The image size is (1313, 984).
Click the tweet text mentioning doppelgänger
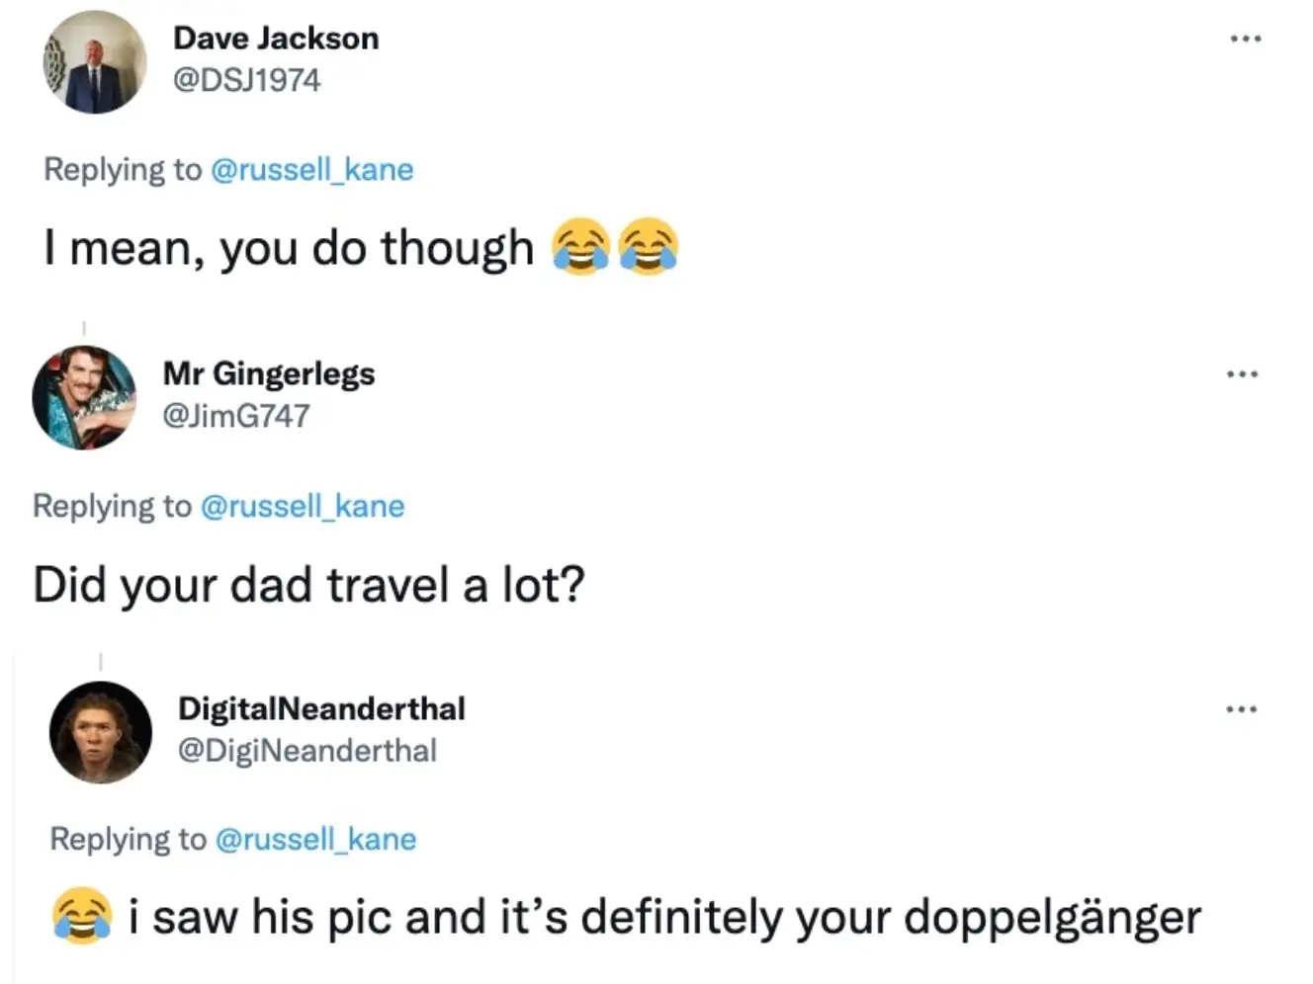coord(664,917)
